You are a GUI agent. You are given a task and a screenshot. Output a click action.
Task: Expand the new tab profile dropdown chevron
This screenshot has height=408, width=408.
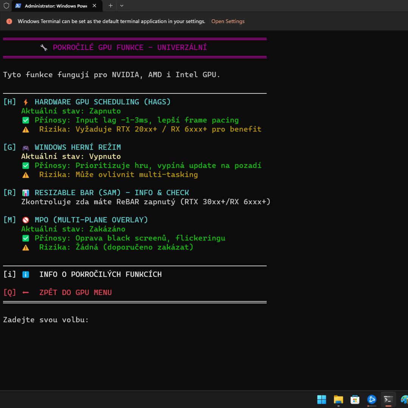[122, 6]
